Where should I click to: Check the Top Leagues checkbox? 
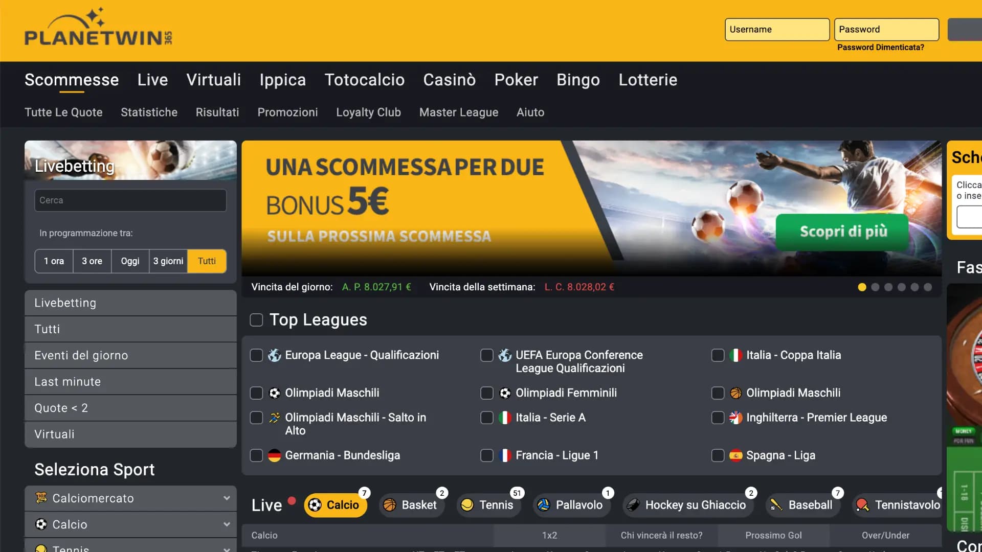point(256,320)
